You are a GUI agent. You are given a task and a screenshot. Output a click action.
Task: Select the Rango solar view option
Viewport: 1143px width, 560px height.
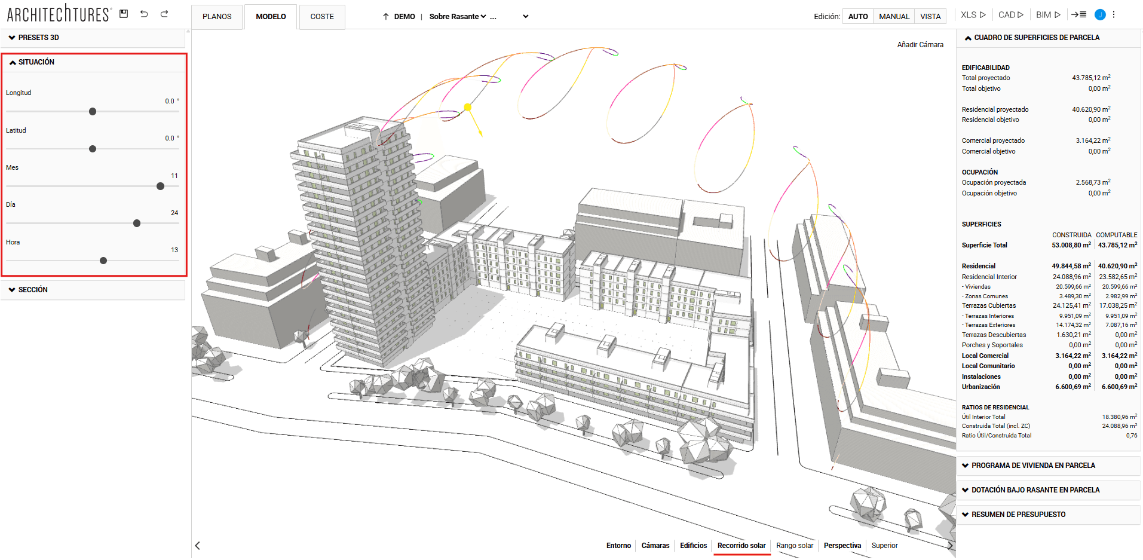[x=795, y=545]
